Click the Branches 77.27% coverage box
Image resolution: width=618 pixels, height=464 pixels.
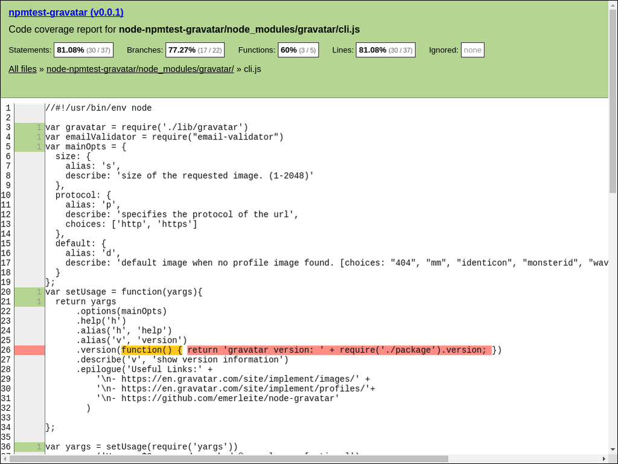196,50
